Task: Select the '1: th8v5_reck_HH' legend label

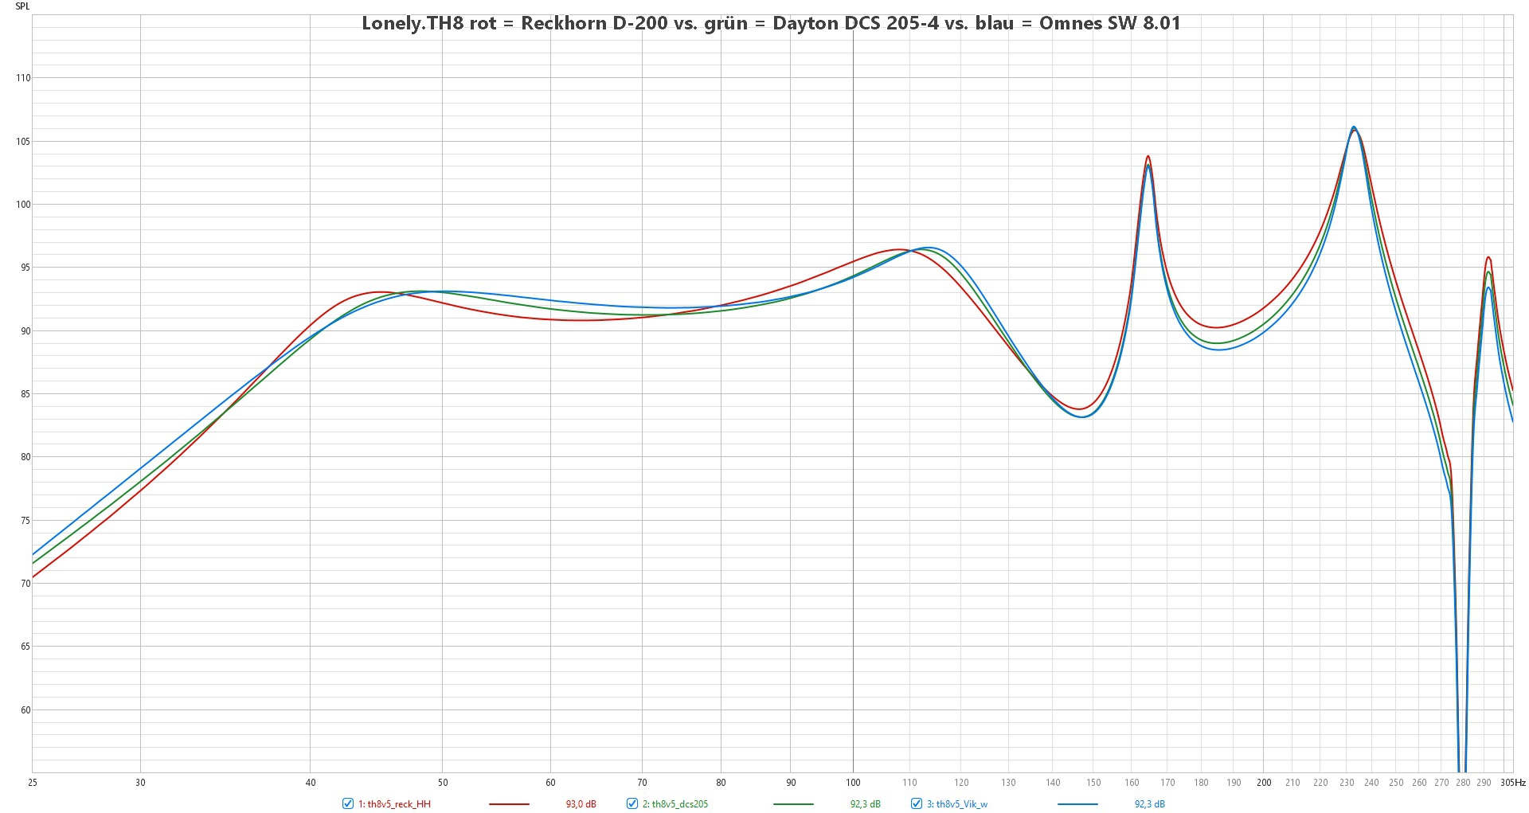Action: (394, 804)
